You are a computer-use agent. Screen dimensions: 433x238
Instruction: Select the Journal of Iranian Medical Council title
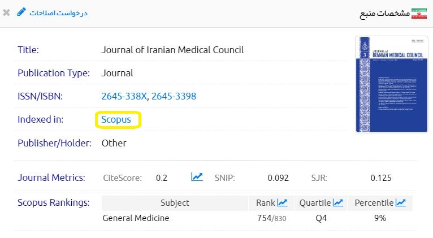point(172,50)
